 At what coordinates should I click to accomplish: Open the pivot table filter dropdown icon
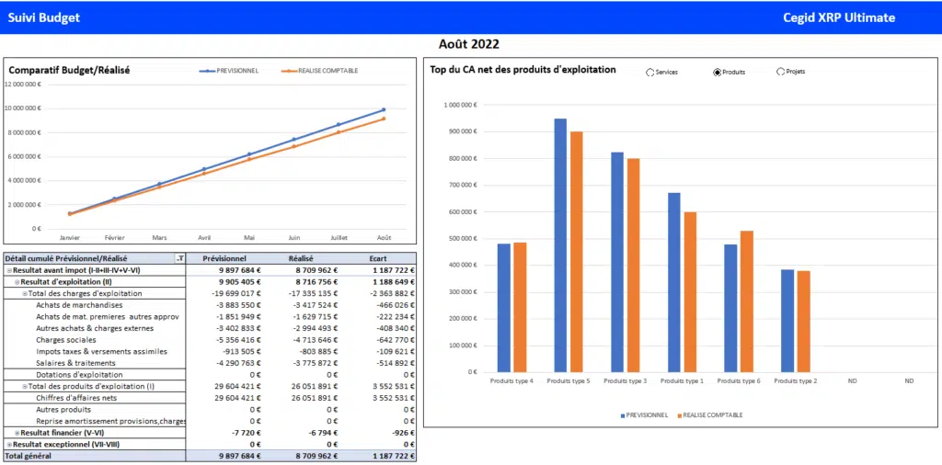click(180, 259)
